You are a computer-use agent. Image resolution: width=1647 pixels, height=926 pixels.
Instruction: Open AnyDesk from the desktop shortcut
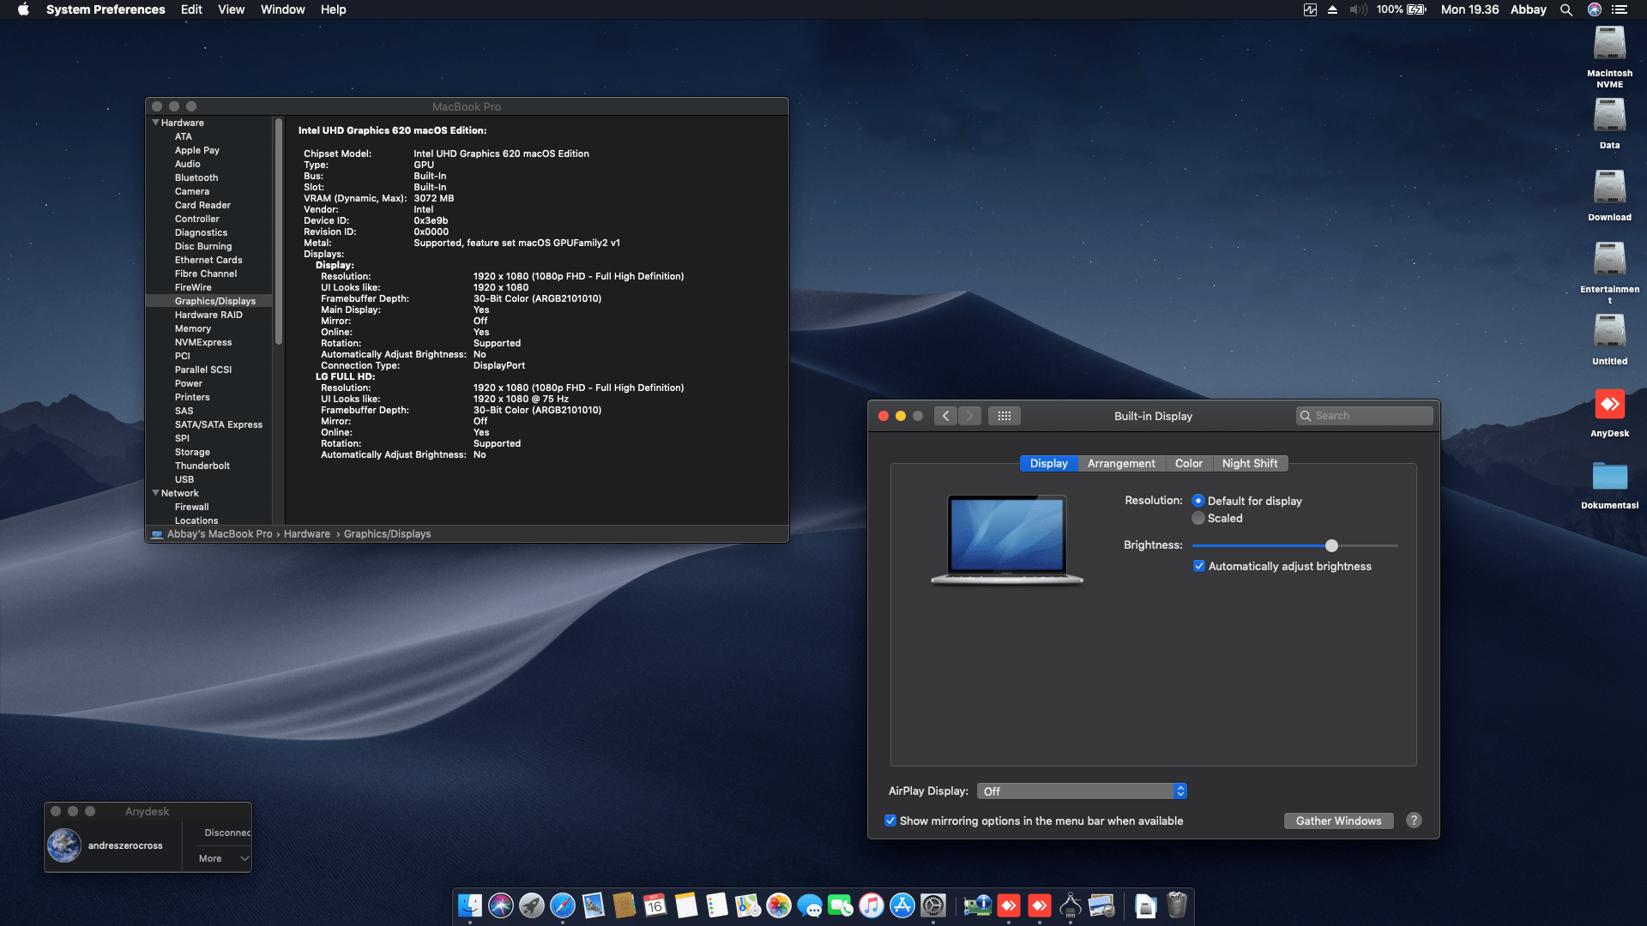[1609, 405]
